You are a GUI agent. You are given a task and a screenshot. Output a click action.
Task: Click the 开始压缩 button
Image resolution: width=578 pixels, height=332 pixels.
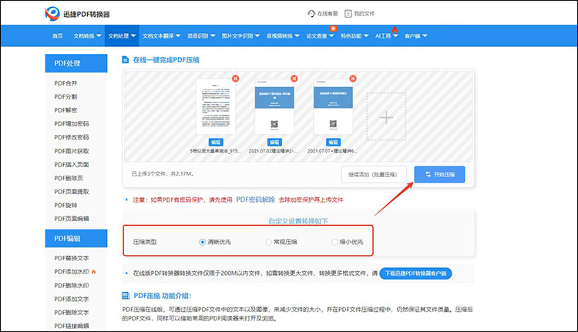tap(439, 174)
